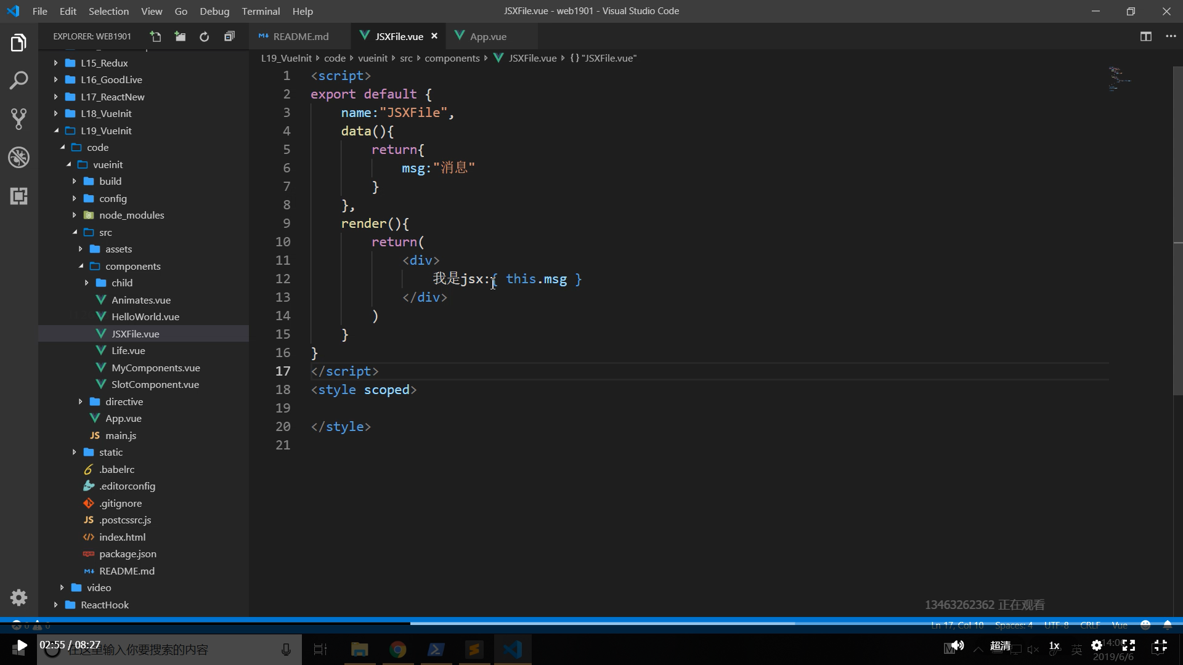Open notifications bell in status bar
This screenshot has height=665, width=1183.
point(1168,625)
